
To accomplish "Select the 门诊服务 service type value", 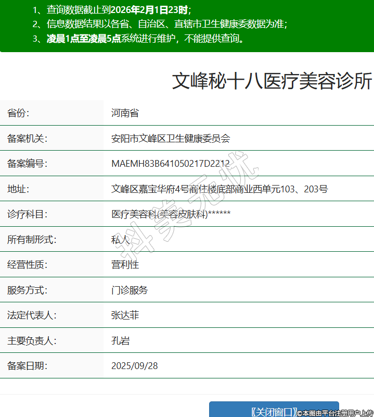I will click(130, 290).
